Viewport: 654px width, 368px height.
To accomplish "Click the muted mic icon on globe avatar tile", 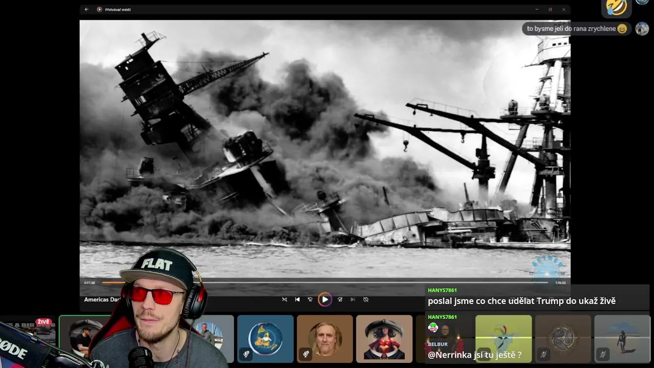I will pyautogui.click(x=246, y=354).
